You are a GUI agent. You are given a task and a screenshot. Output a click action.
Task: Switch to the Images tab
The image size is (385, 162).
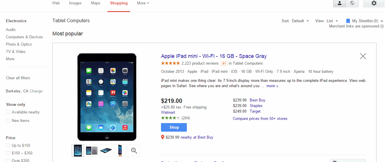point(75,3)
